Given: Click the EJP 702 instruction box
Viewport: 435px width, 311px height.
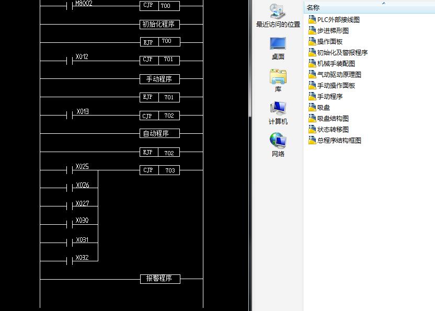Looking at the screenshot, I should click(x=159, y=152).
